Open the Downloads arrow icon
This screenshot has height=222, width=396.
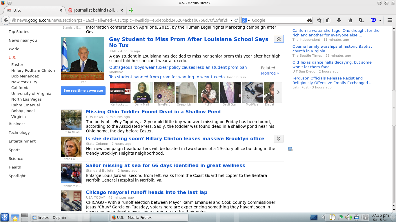click(339, 20)
